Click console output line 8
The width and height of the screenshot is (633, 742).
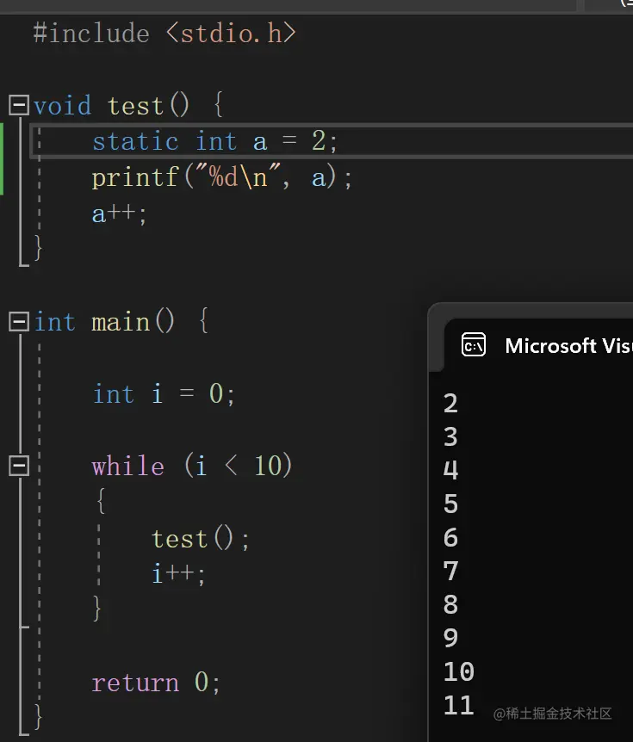[450, 605]
